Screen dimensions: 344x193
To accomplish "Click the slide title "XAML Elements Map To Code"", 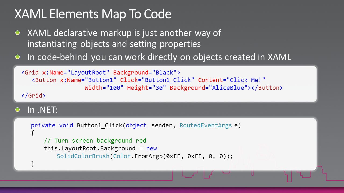I will pyautogui.click(x=93, y=14).
